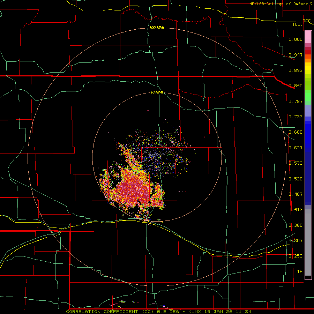Click the 100 NMI range ring label
This screenshot has height=314, width=314.
[157, 28]
